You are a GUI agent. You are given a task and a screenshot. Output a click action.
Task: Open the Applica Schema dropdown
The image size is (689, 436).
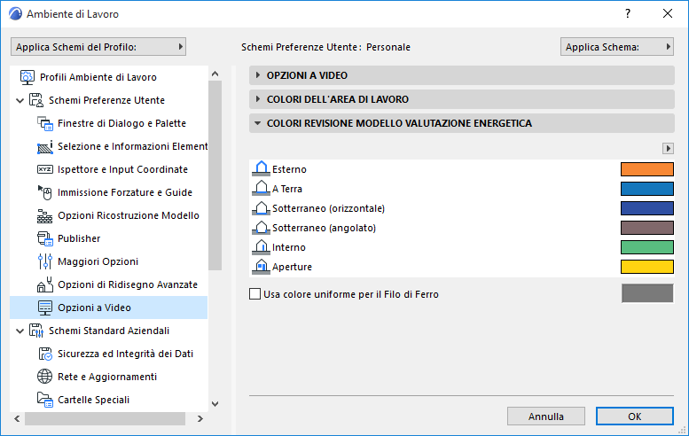(617, 47)
